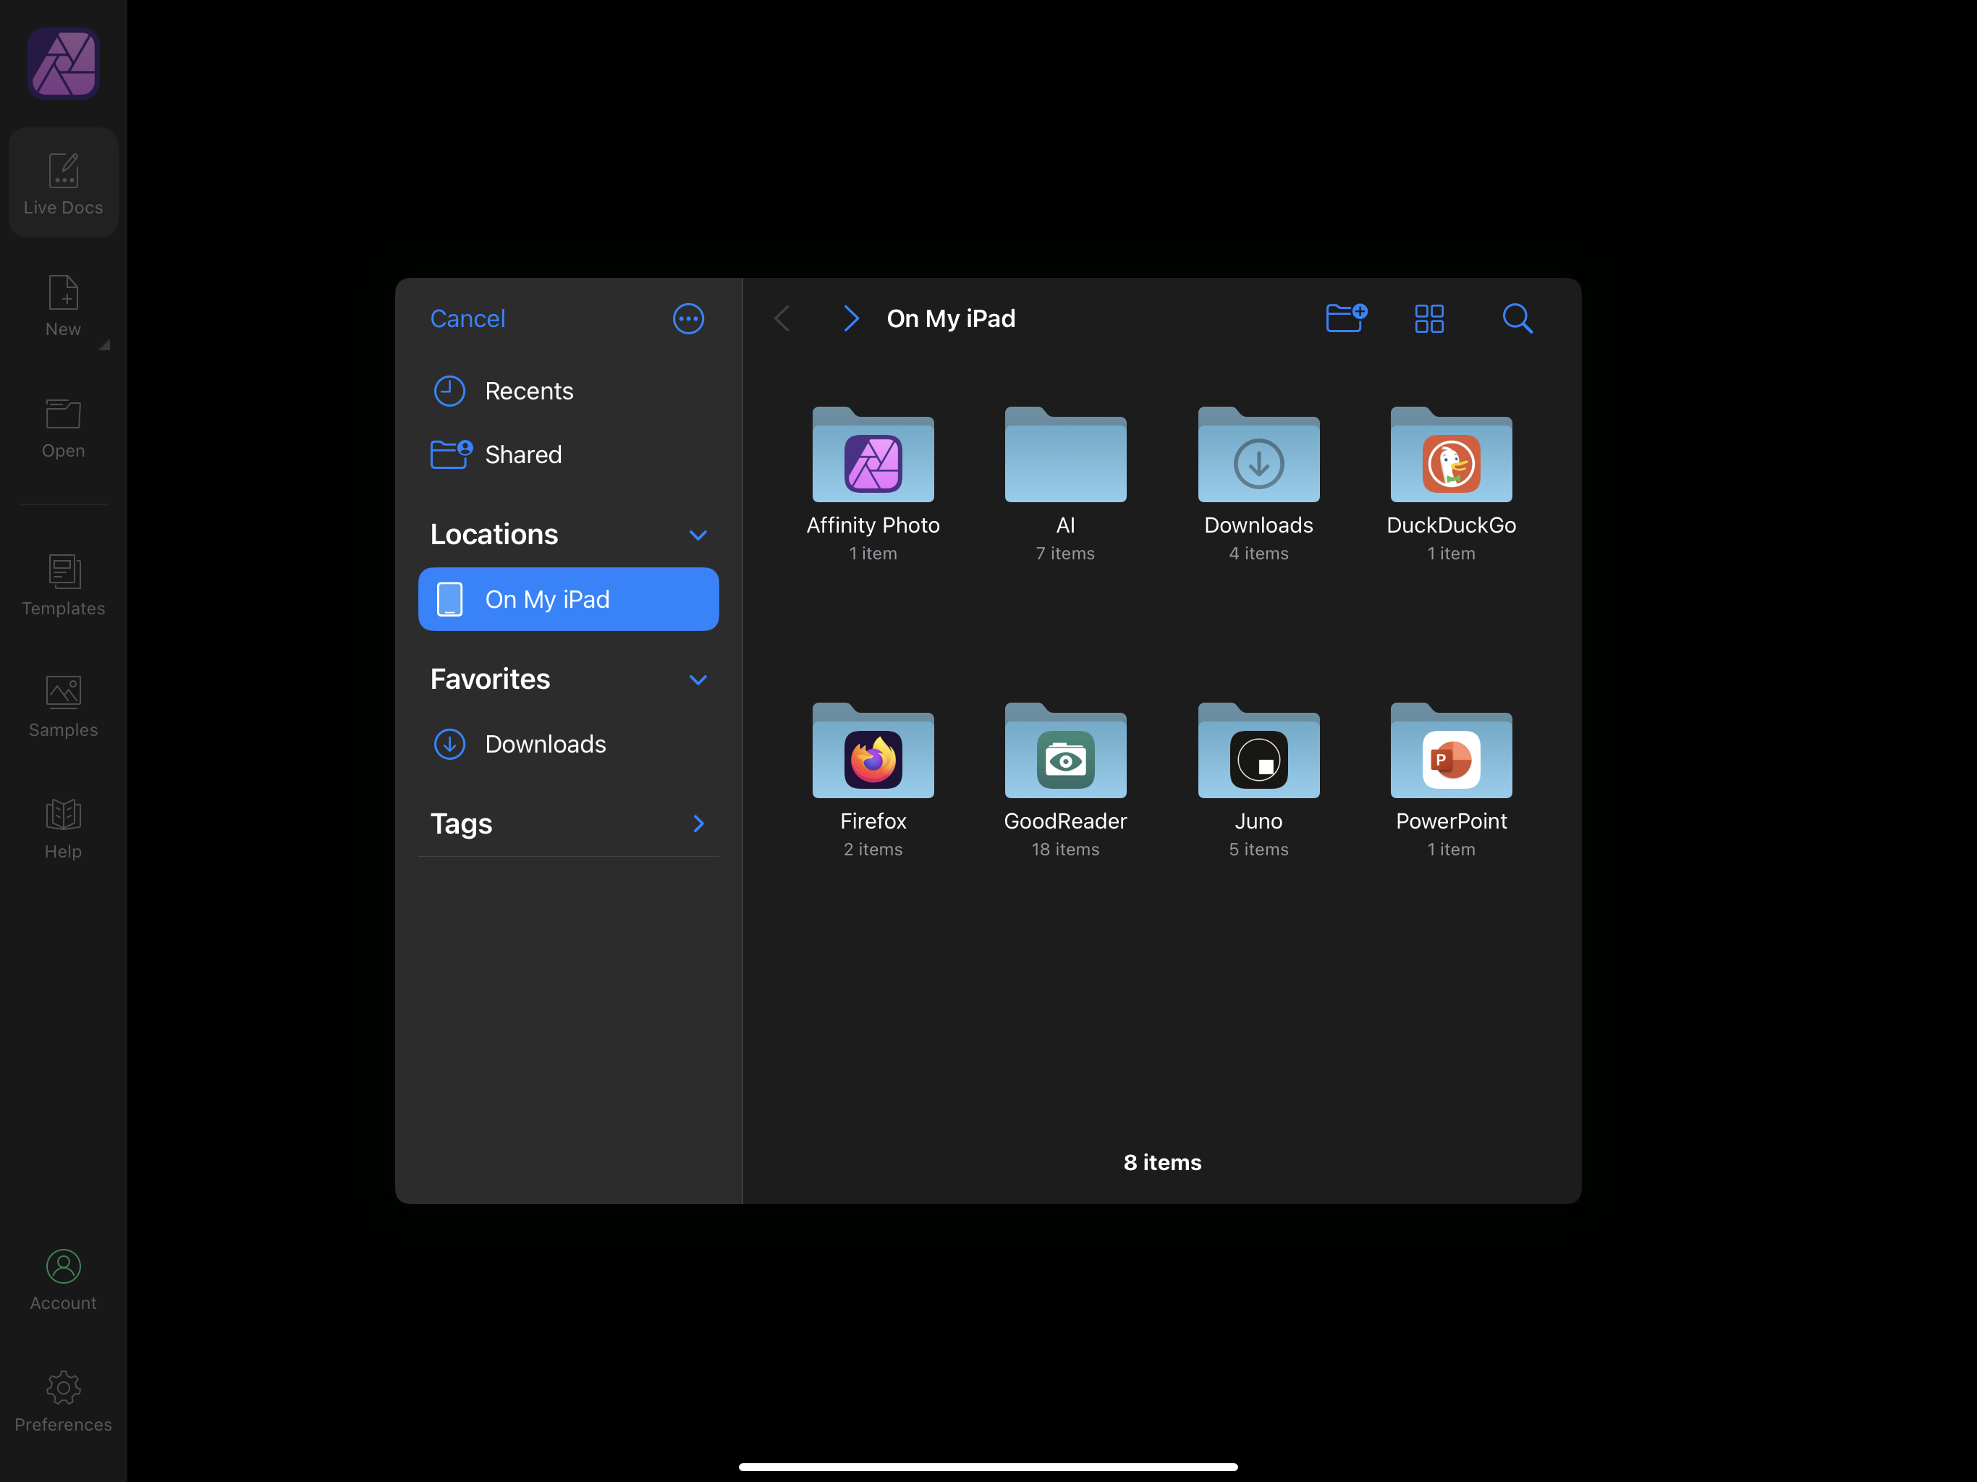Select Shared in the file browser
The height and width of the screenshot is (1482, 1977).
pyautogui.click(x=569, y=454)
